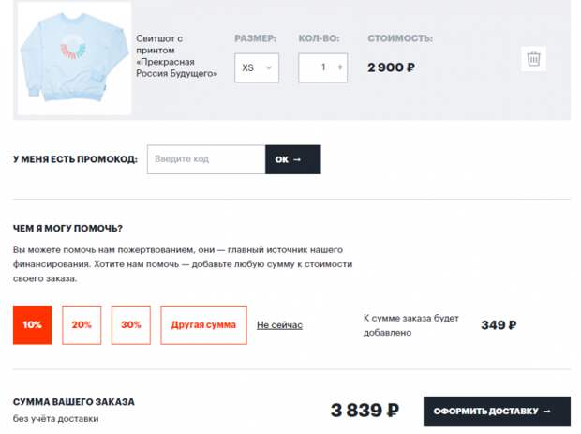This screenshot has height=434, width=581.
Task: Focus the quantity field showing 1
Action: (x=322, y=67)
